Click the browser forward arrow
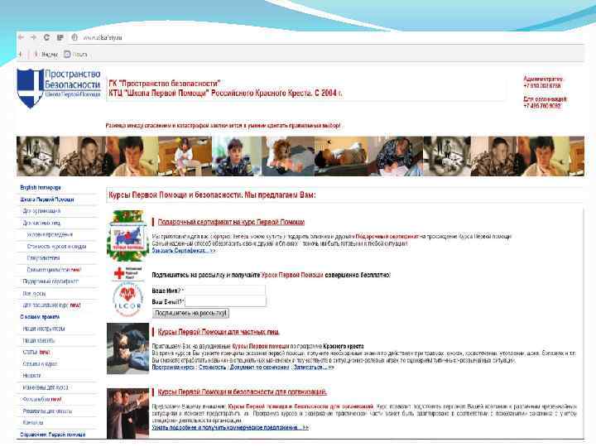This screenshot has width=596, height=447. click(33, 37)
